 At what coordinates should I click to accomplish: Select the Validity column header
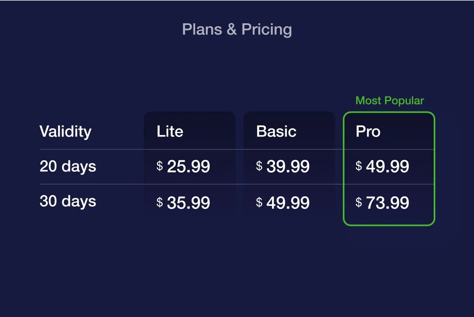pos(66,131)
